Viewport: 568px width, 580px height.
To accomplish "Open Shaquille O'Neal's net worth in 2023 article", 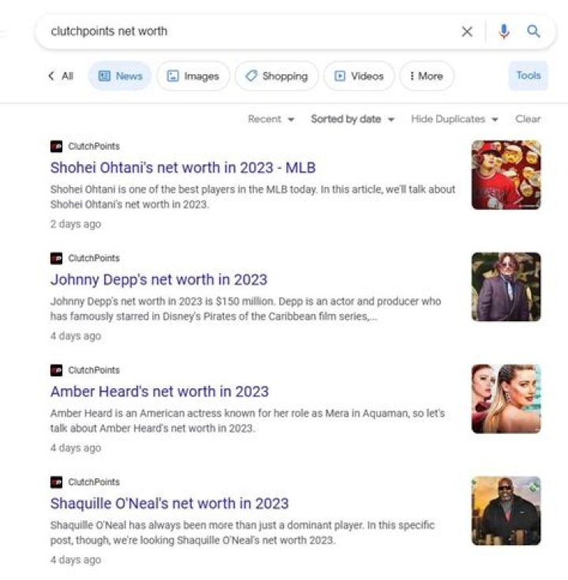I will pyautogui.click(x=170, y=503).
